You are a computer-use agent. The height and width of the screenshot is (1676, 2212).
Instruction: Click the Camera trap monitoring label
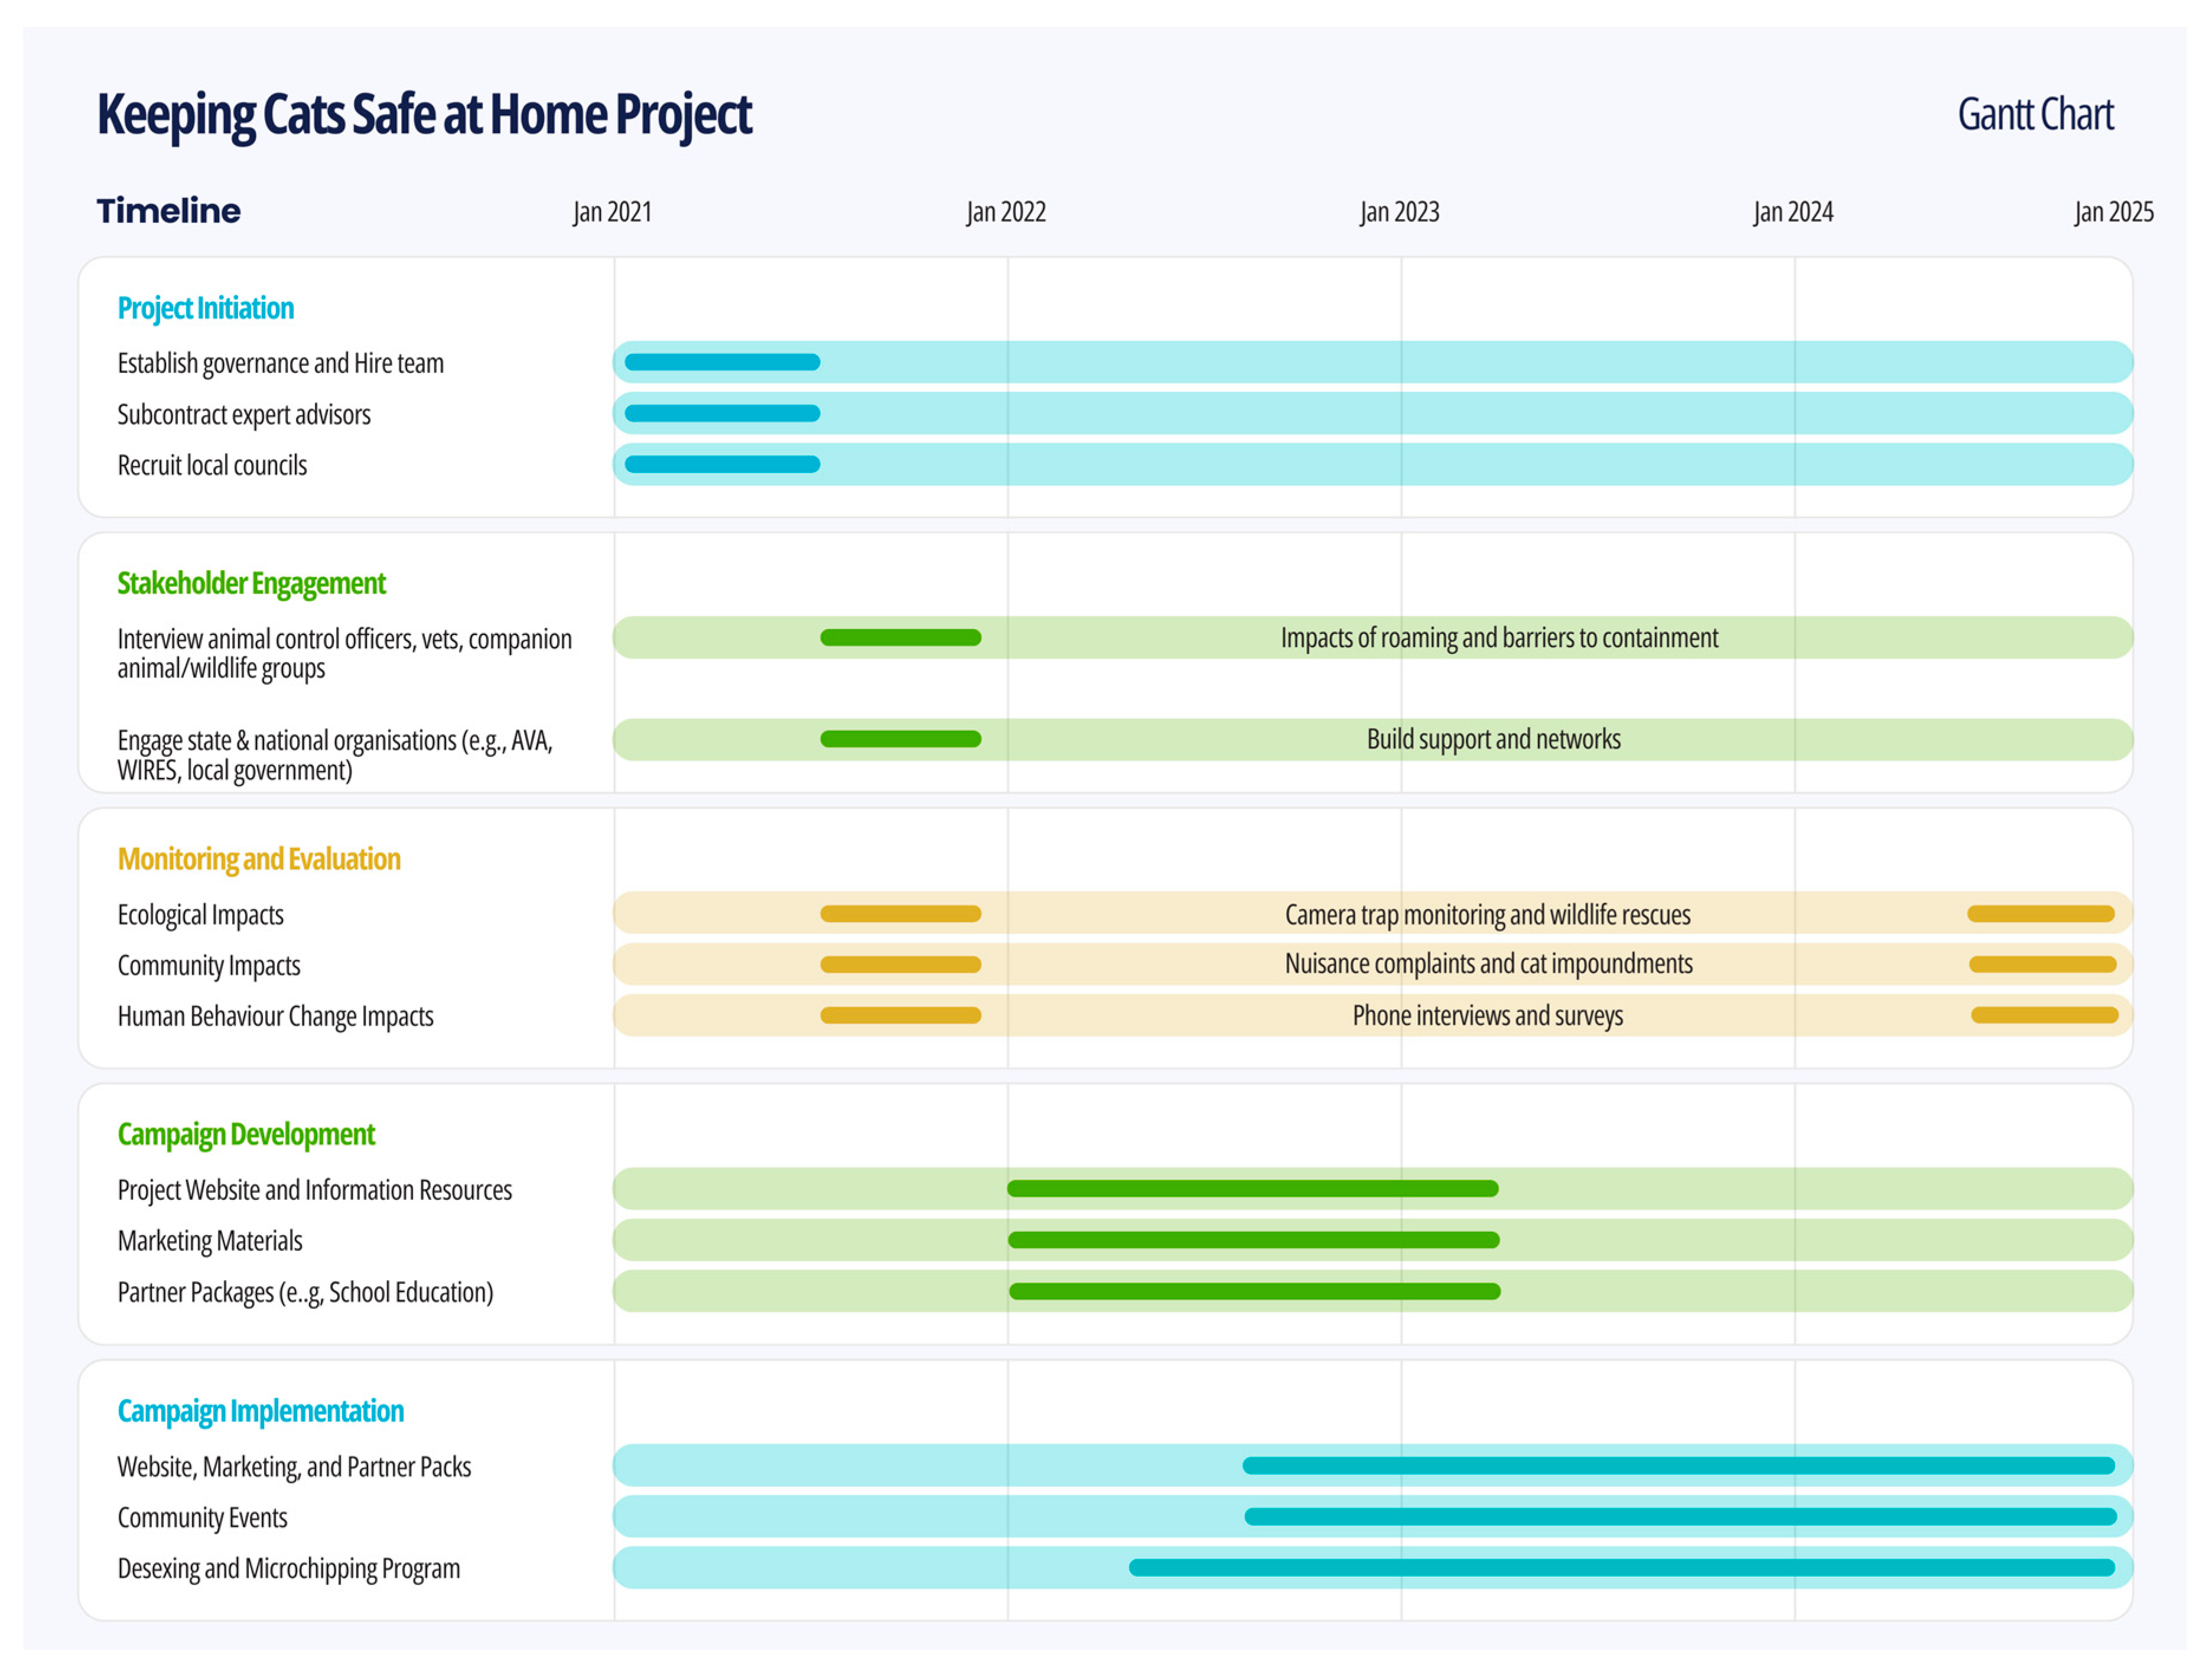pyautogui.click(x=1487, y=914)
